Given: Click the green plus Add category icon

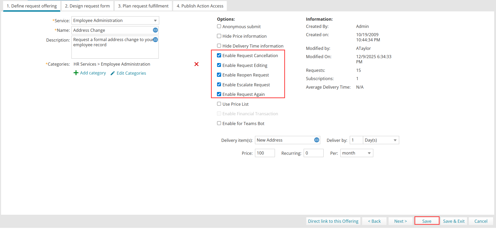Looking at the screenshot, I should click(76, 73).
